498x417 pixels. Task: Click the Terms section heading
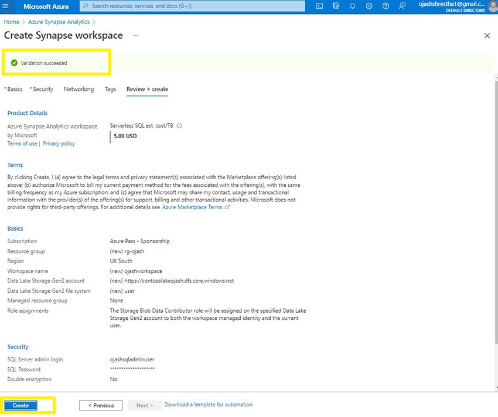(x=15, y=165)
